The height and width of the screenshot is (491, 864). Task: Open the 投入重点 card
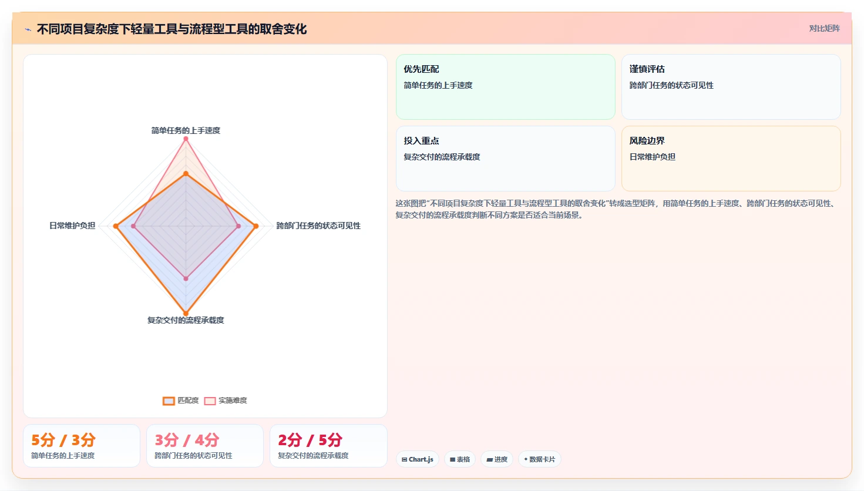click(506, 159)
